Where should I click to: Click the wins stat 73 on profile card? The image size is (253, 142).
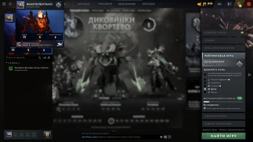[25, 36]
